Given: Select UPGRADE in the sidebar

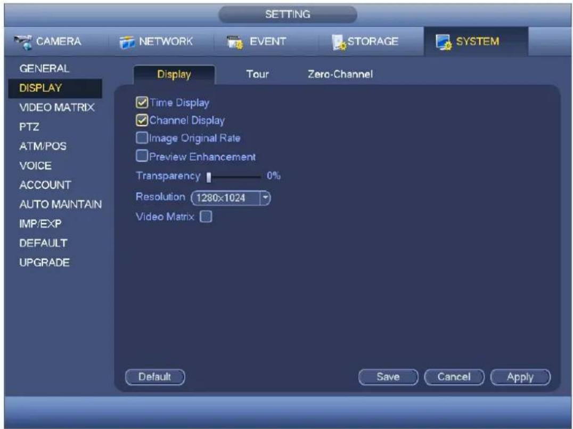Looking at the screenshot, I should (x=44, y=262).
